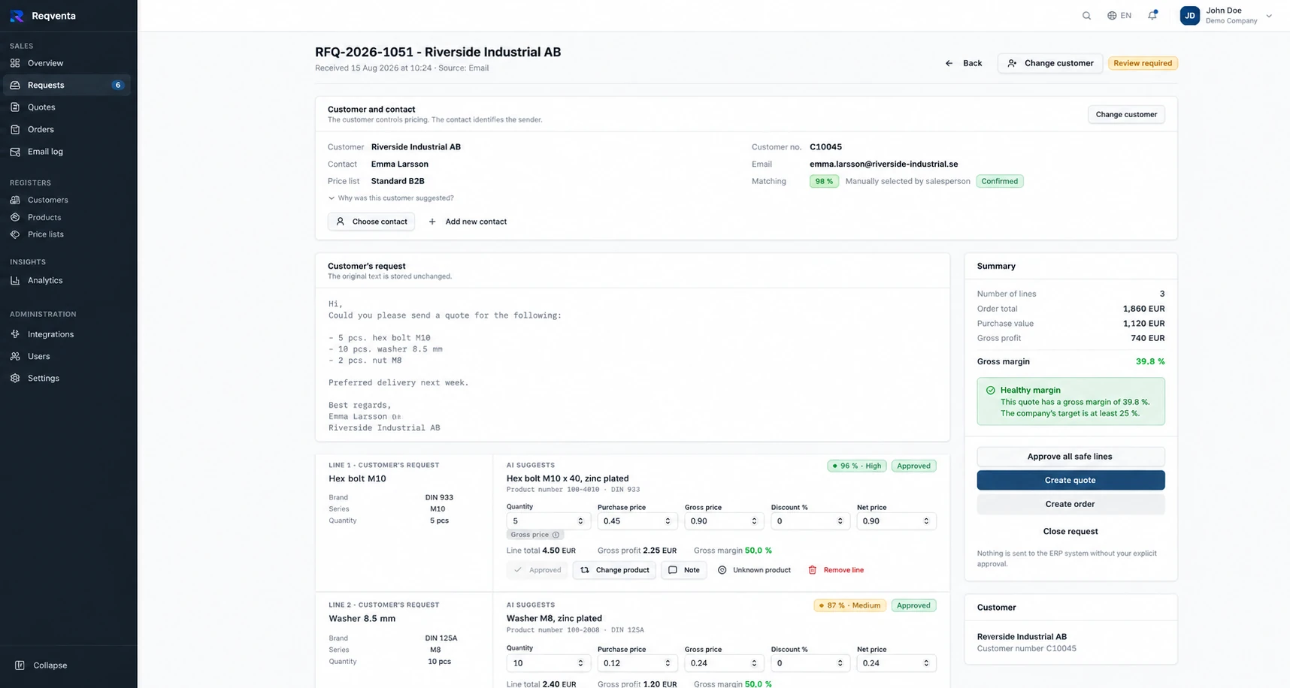
Task: Click the Quantity 10 stepper for Washer M8
Action: click(580, 663)
